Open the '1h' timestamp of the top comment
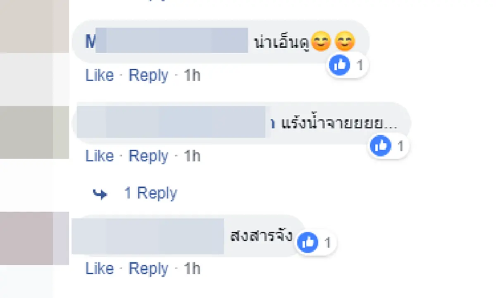 point(192,75)
